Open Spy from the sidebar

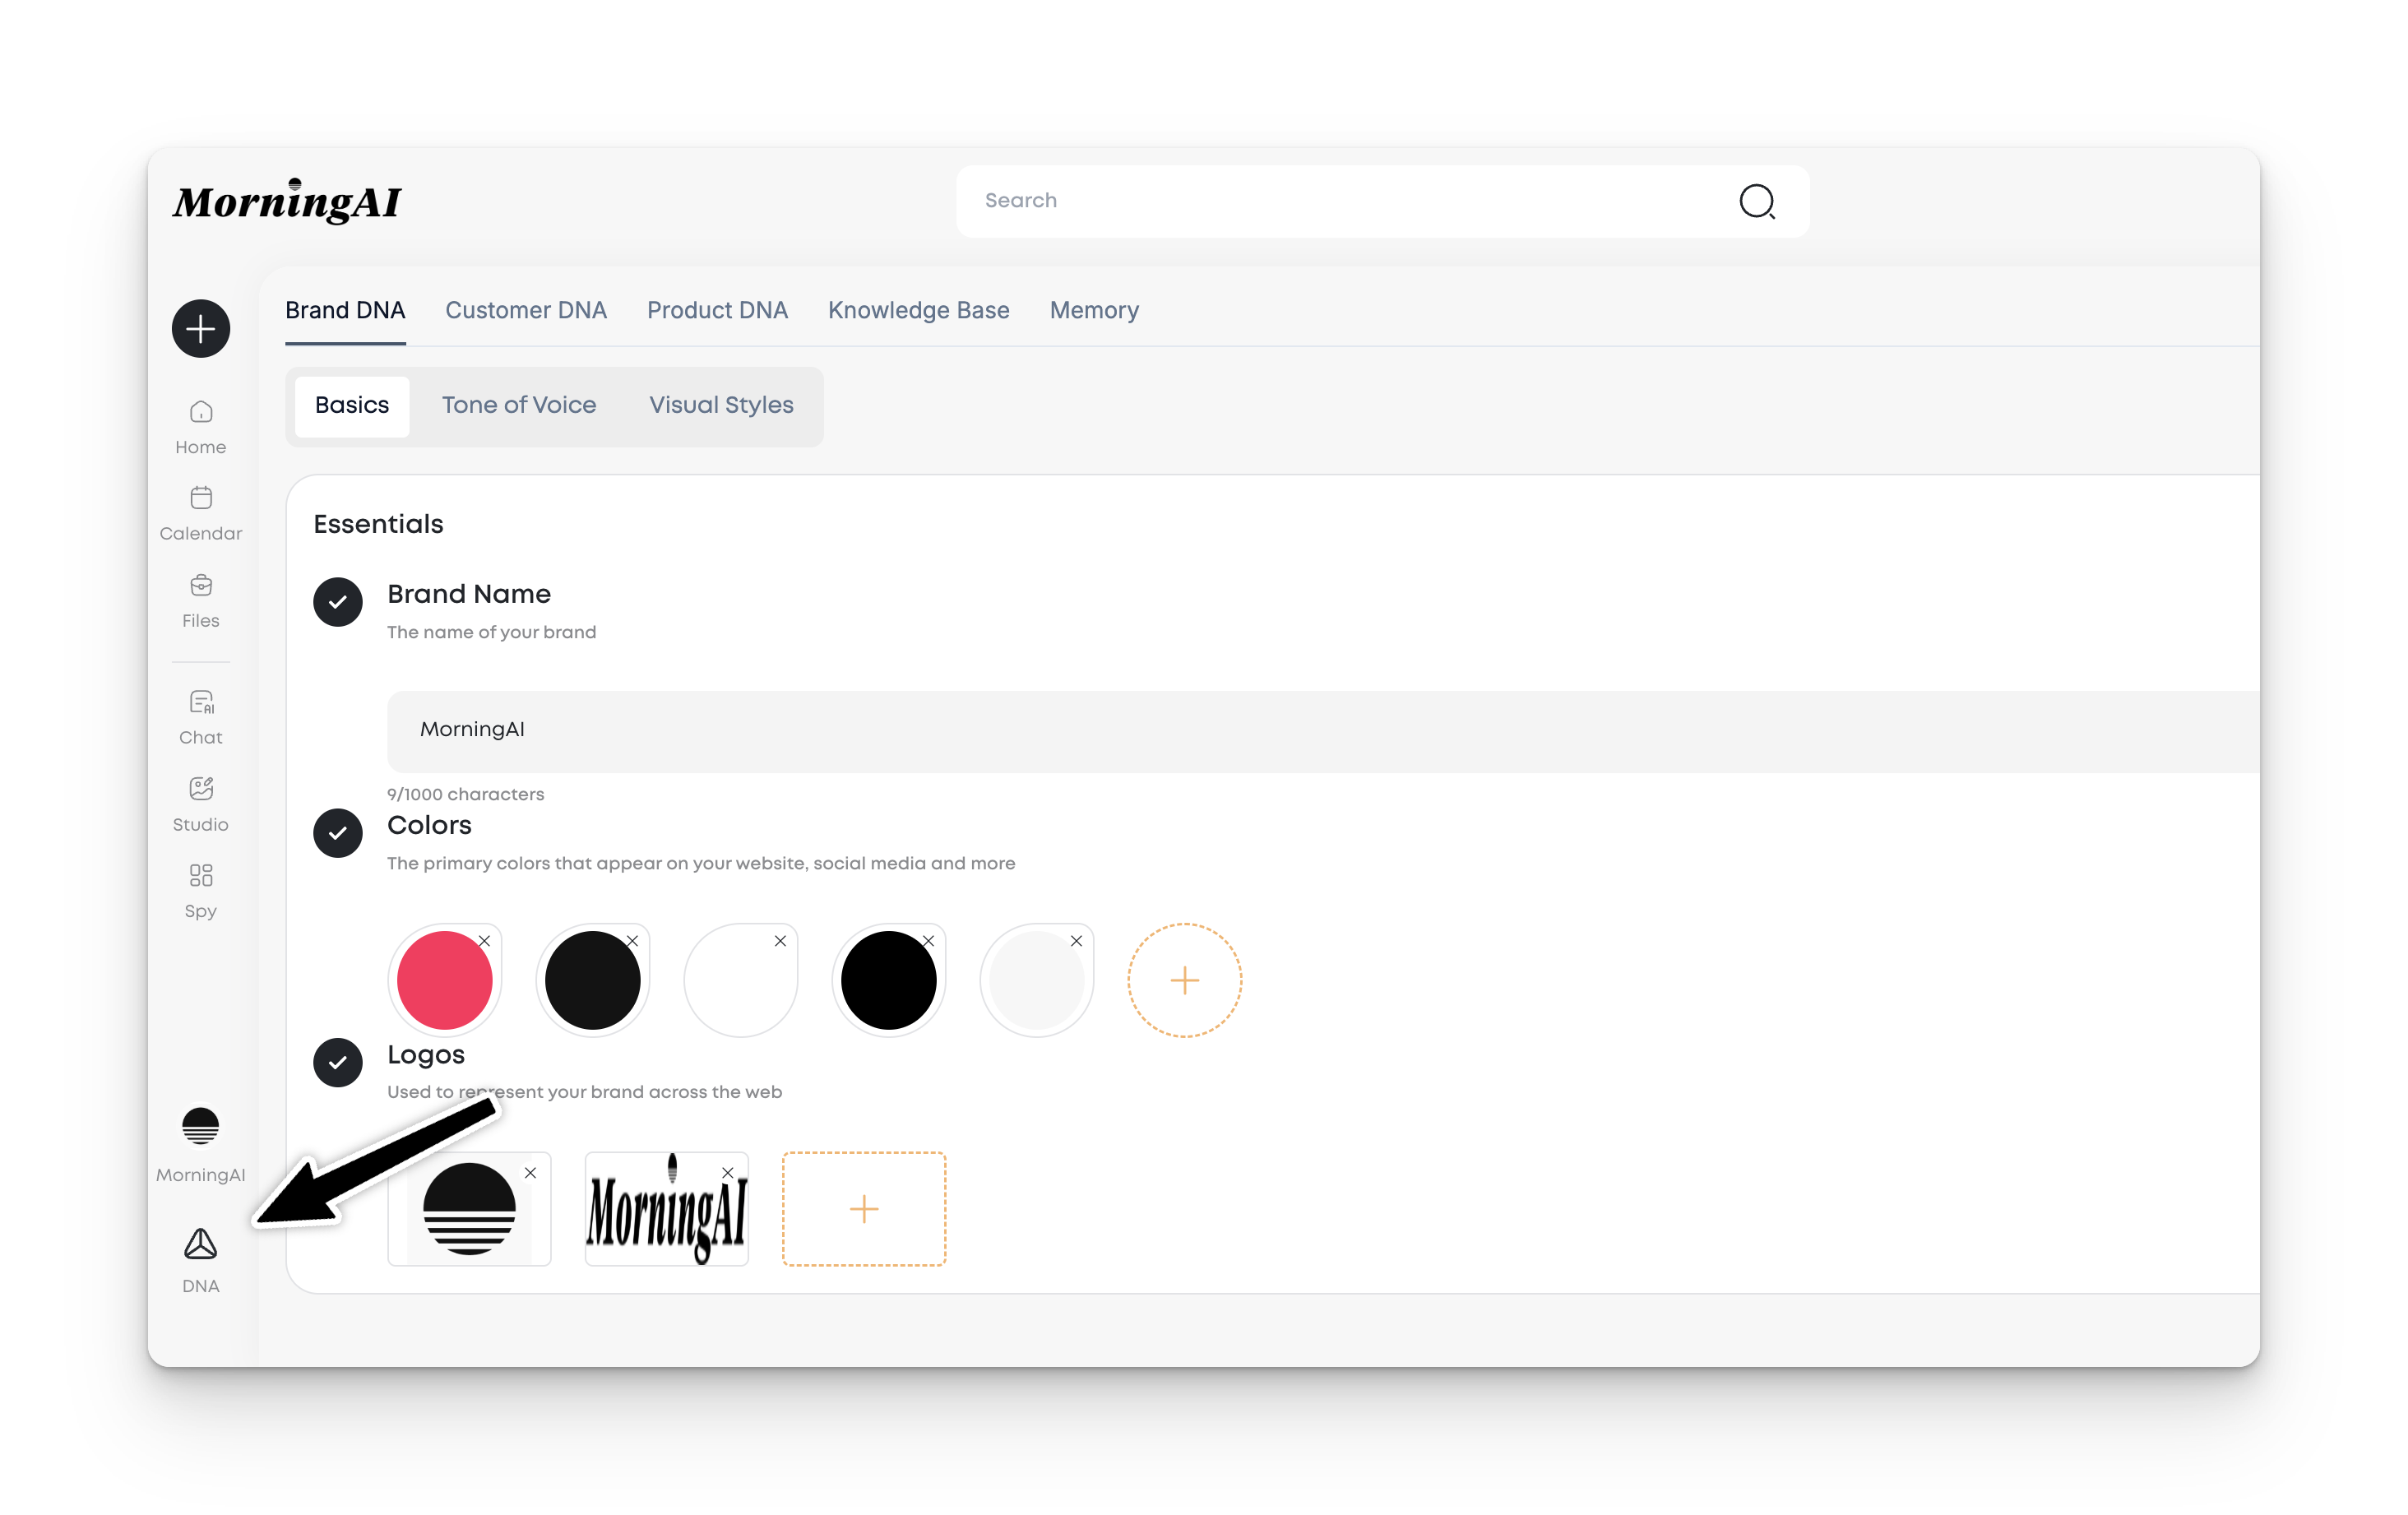point(201,891)
